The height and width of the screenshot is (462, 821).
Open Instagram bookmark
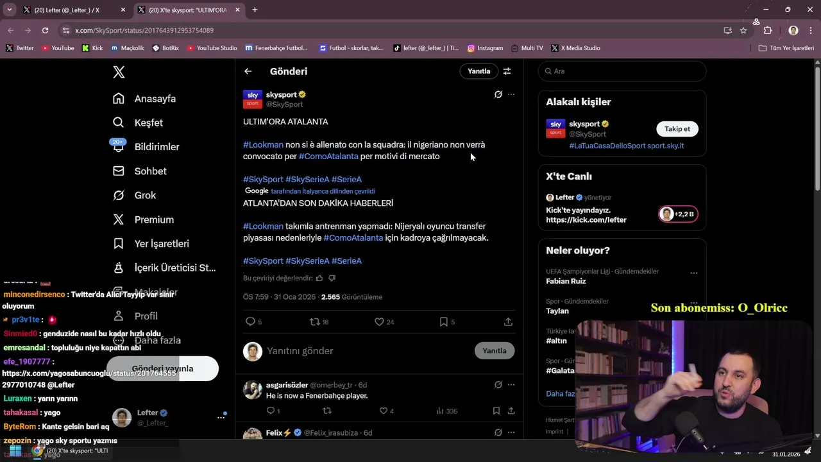point(485,48)
